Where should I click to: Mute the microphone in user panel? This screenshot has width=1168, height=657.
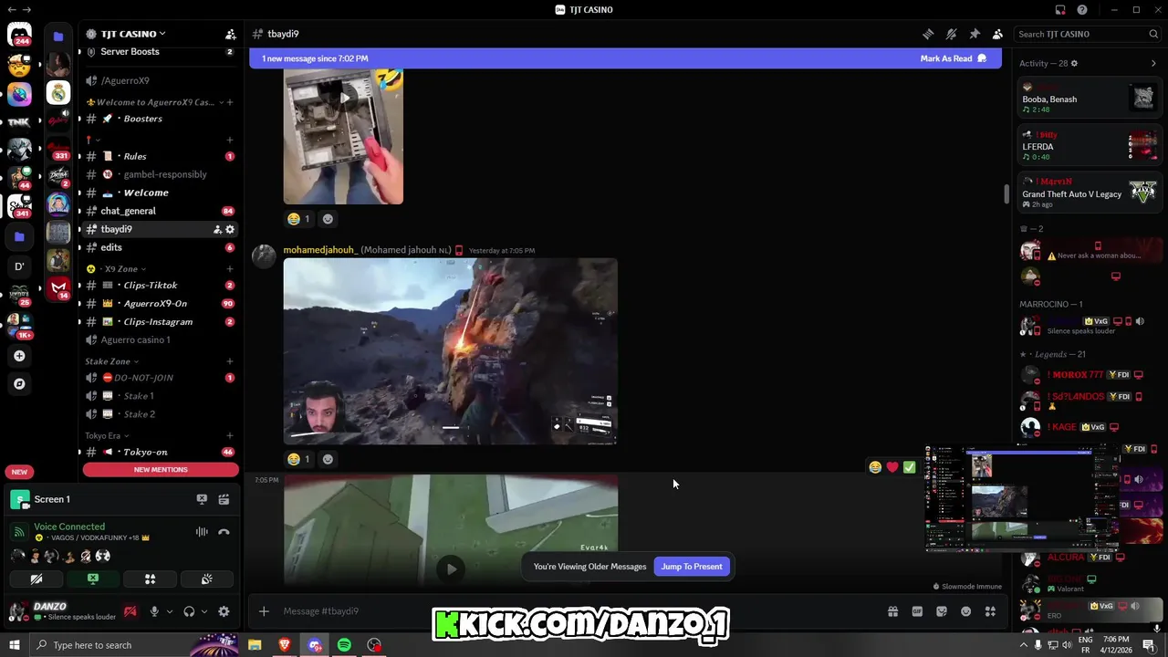coord(154,611)
